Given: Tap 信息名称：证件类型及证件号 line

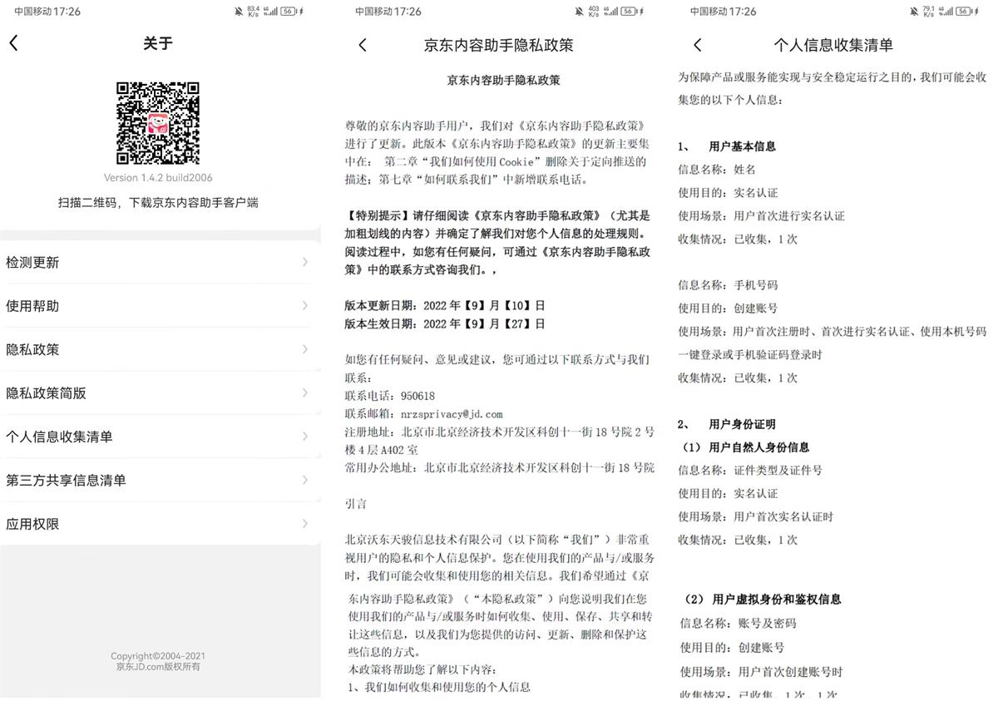Looking at the screenshot, I should 750,471.
